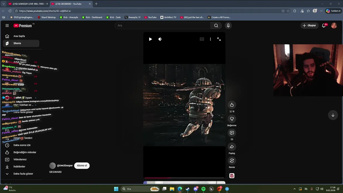343x193 pixels.
Task: Toggle closed captions on the Short
Action: (x=202, y=39)
